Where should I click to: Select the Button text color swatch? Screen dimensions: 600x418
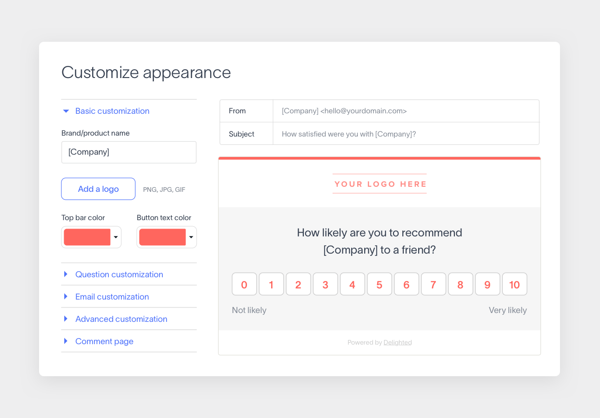tap(163, 237)
